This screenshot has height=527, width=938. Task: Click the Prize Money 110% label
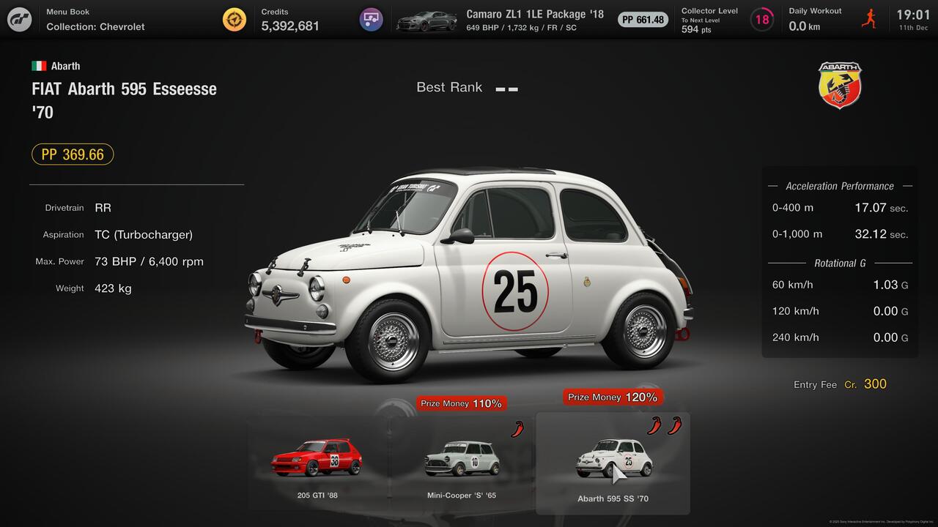click(x=462, y=403)
